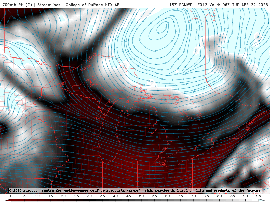This screenshot has height=202, width=270.
Task: Click the "20" label on the color bar
Action: pos(63,196)
